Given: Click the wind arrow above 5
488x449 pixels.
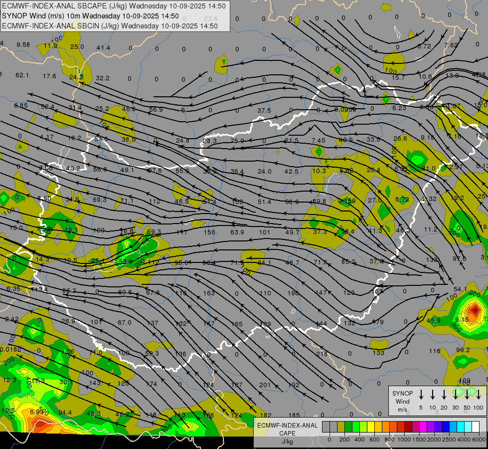Looking at the screenshot, I should coord(421,394).
